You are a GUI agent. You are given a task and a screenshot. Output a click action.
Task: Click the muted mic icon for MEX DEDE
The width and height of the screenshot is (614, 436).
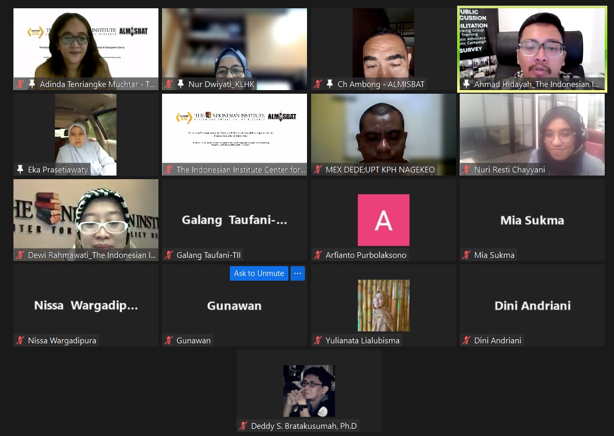click(x=318, y=169)
